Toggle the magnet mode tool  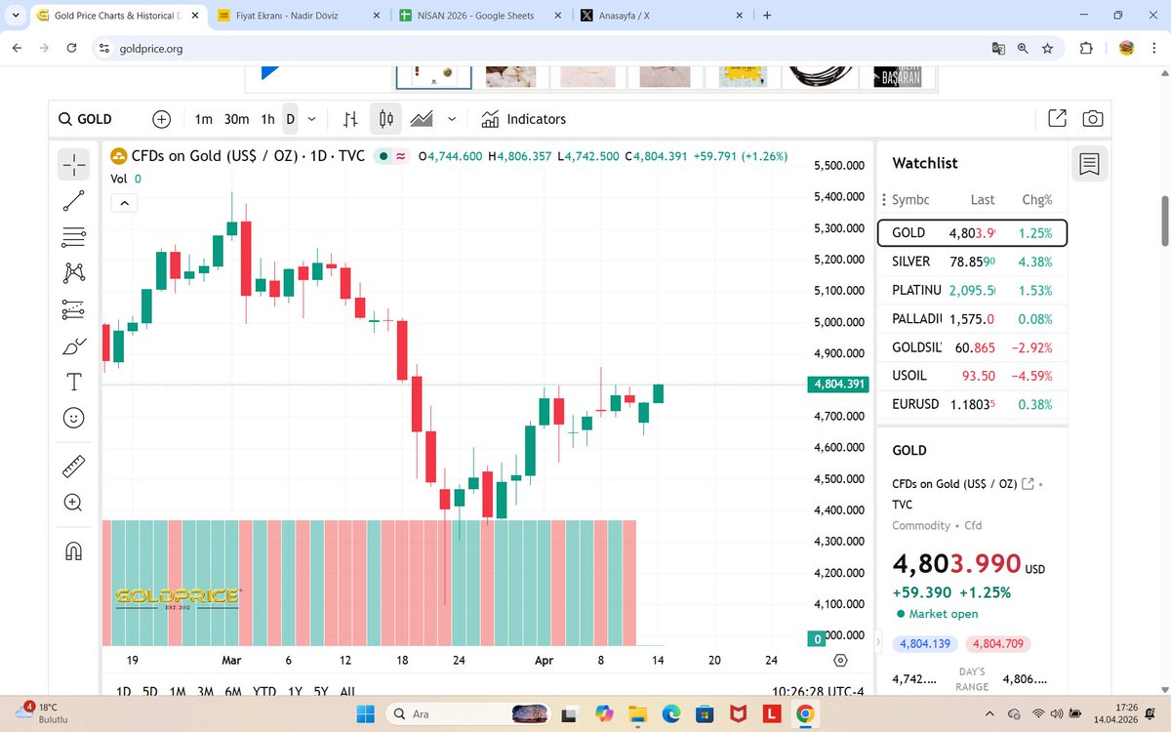coord(74,551)
